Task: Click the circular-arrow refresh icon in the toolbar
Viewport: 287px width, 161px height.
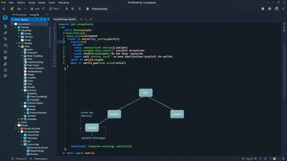Action: click(43, 9)
